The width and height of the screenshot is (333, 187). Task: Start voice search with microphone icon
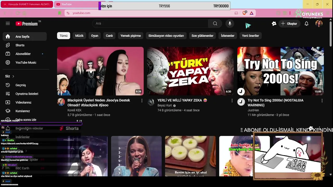(x=230, y=24)
